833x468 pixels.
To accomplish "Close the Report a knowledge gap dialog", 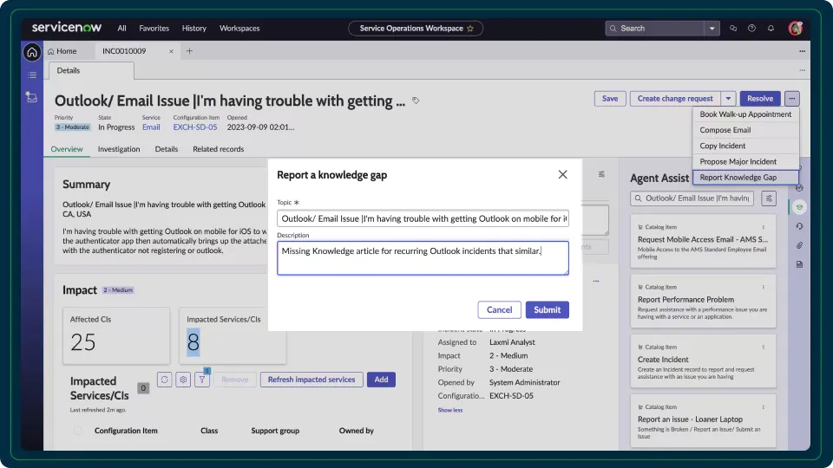I will point(562,174).
